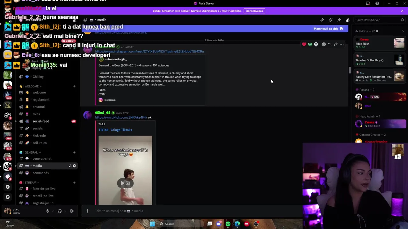Screen dimensions: 408x229
Task: Open the anunturi channel
Action: tap(47, 107)
